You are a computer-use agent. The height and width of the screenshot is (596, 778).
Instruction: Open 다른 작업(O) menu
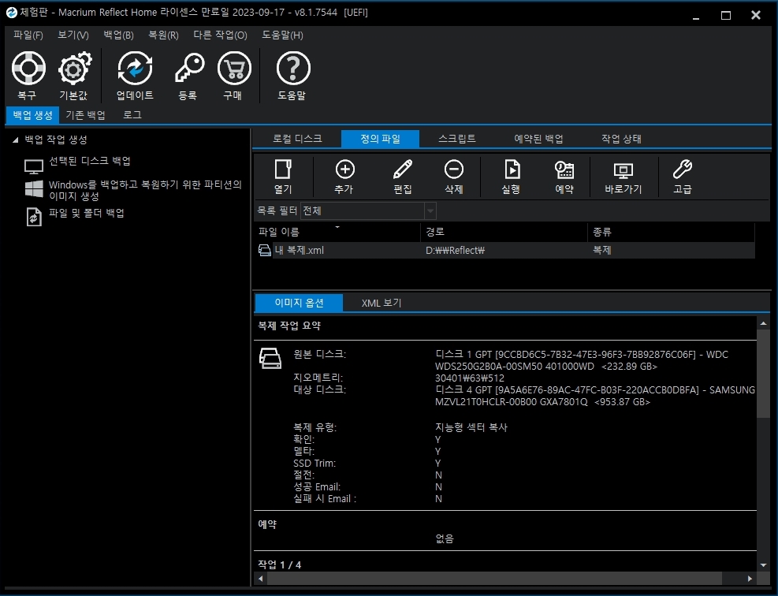click(x=220, y=35)
